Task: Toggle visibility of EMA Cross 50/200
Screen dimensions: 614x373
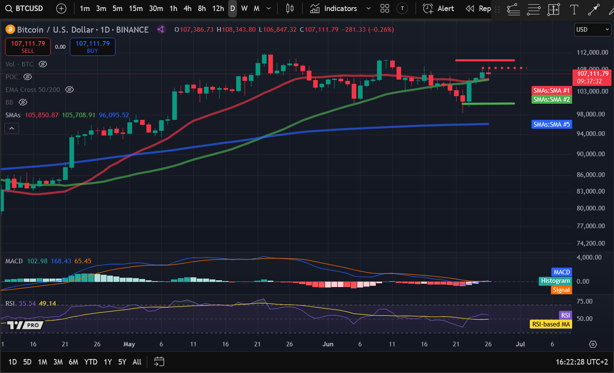Action: (x=69, y=89)
